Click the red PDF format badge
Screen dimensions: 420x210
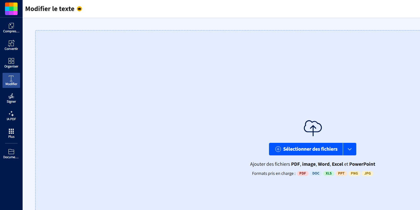pos(303,173)
